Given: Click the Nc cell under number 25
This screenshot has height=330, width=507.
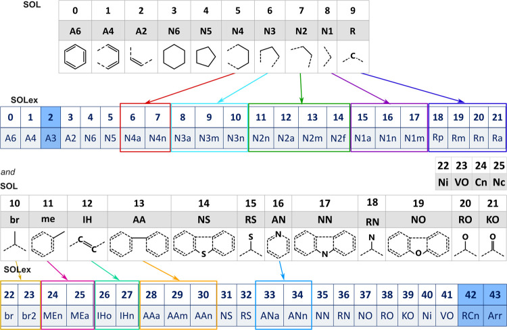Looking at the screenshot, I should [x=499, y=182].
